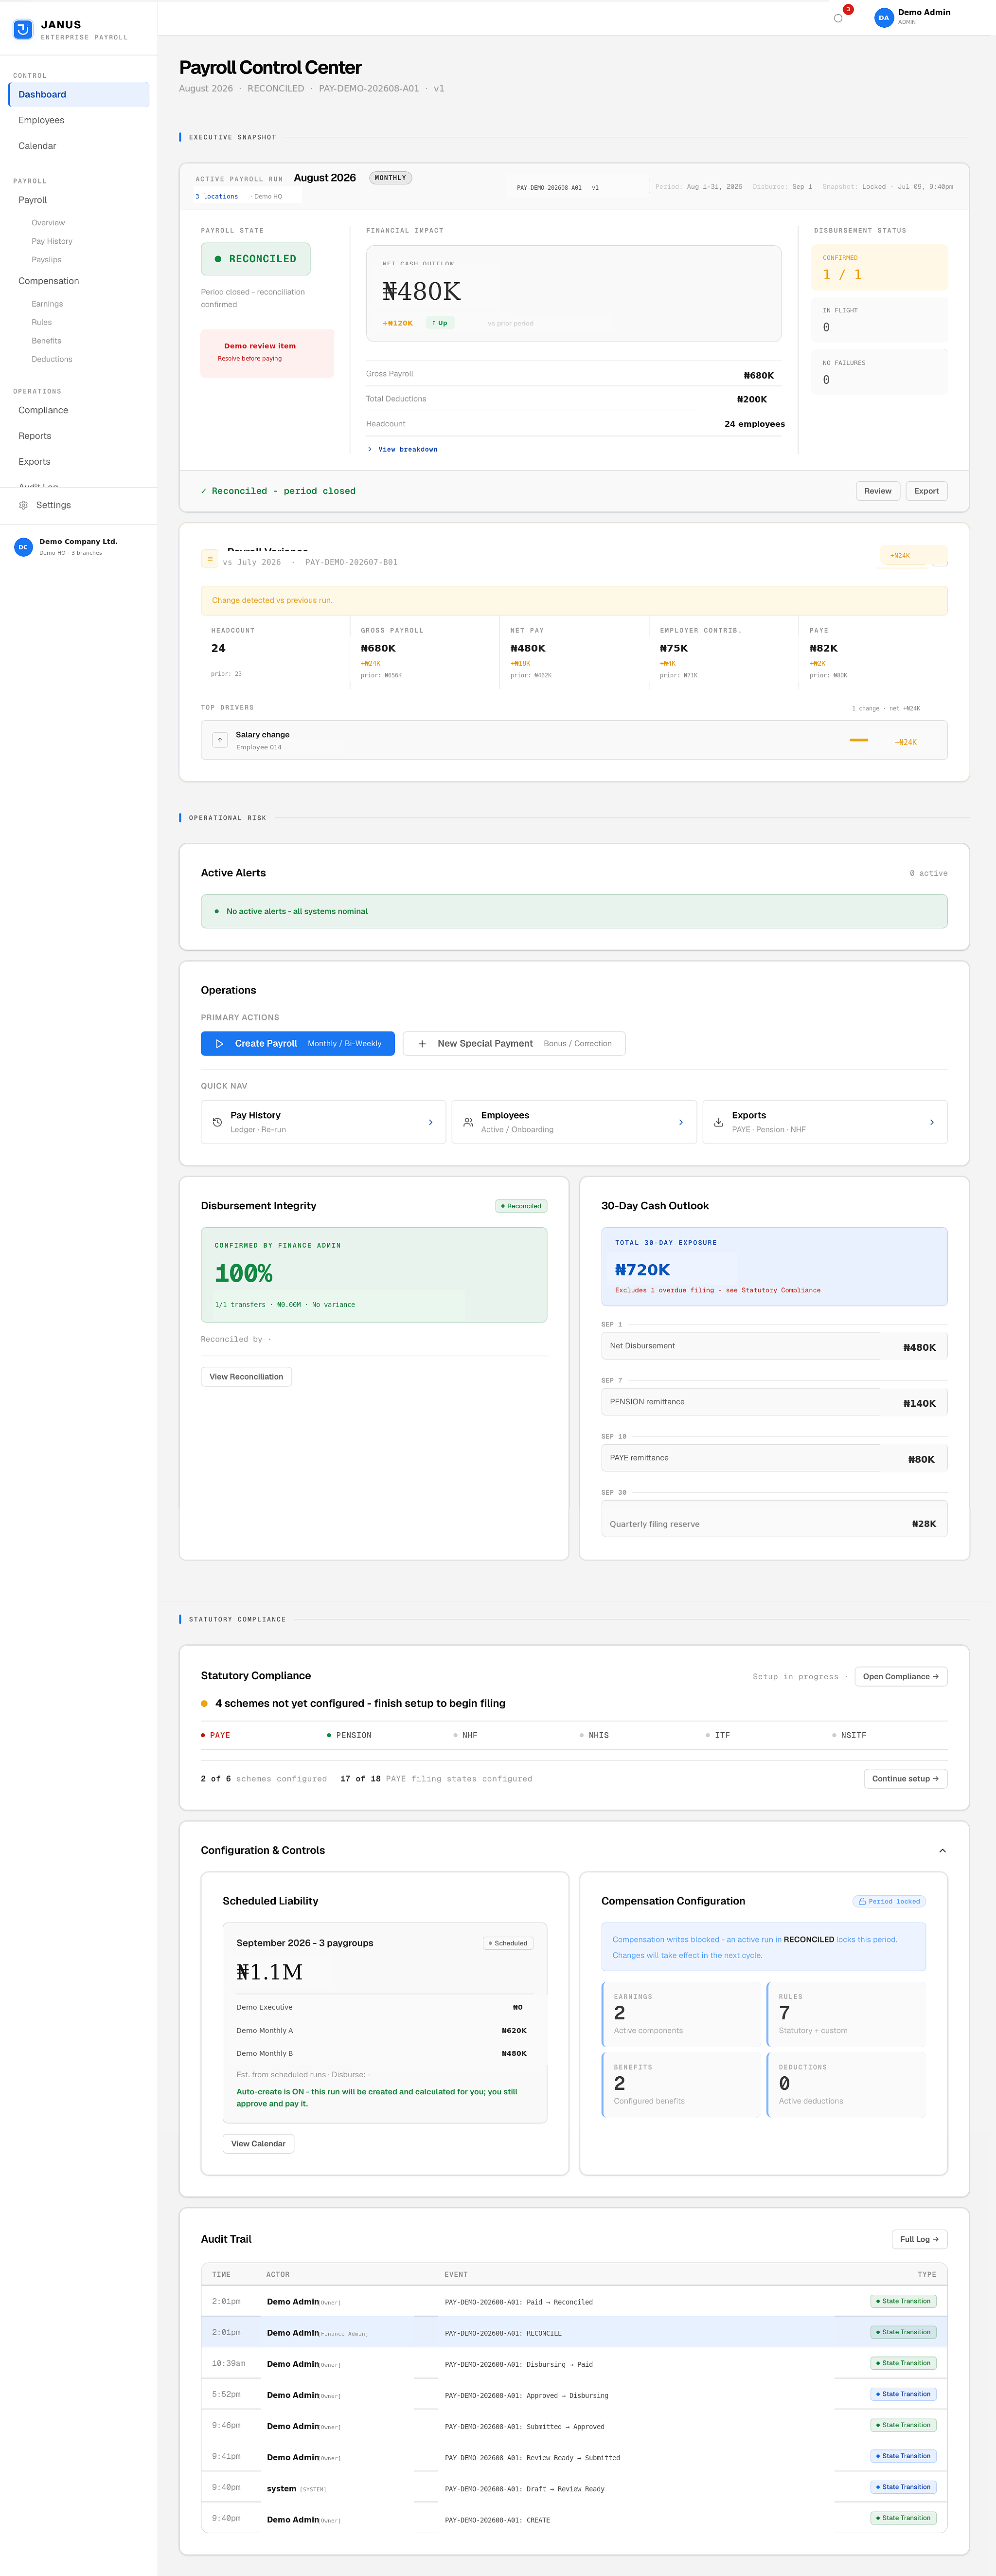Open Deductions sidebar sub-item
The width and height of the screenshot is (996, 2576).
pyautogui.click(x=51, y=359)
